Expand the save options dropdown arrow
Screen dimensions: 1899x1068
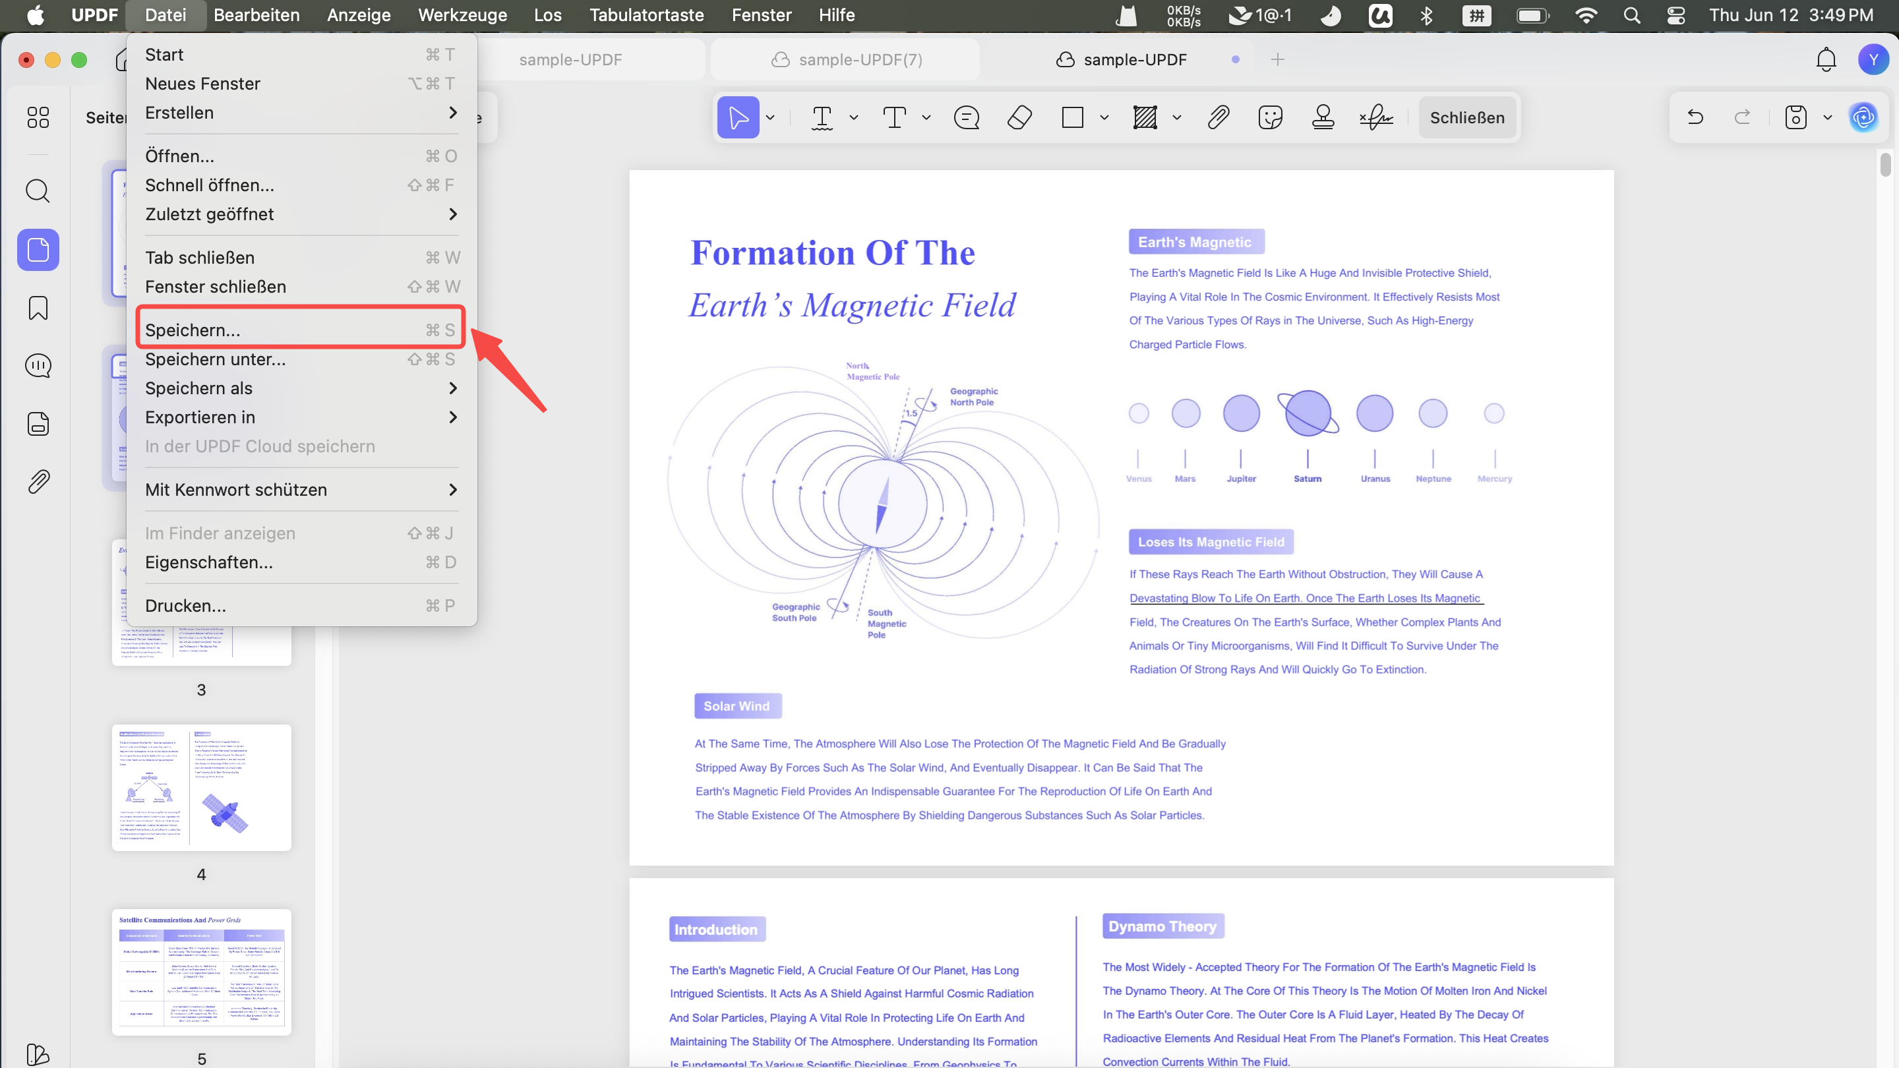(x=1828, y=117)
